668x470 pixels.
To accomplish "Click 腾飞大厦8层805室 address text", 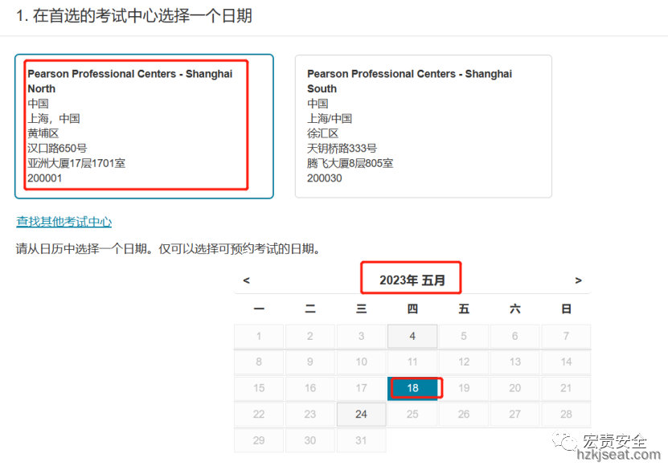I will (350, 163).
